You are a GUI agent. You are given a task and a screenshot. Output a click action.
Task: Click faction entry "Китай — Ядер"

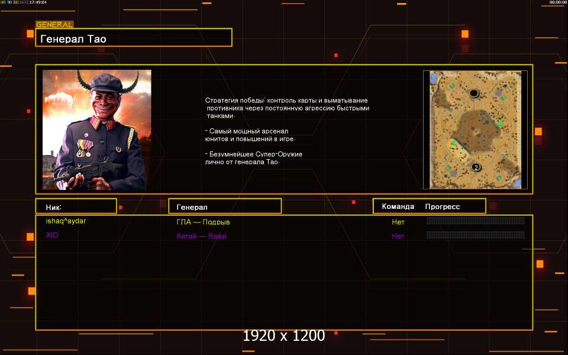201,236
